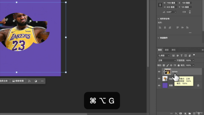204x115 pixels.
Task: Click the logo layer thumbnail
Action: (165, 79)
